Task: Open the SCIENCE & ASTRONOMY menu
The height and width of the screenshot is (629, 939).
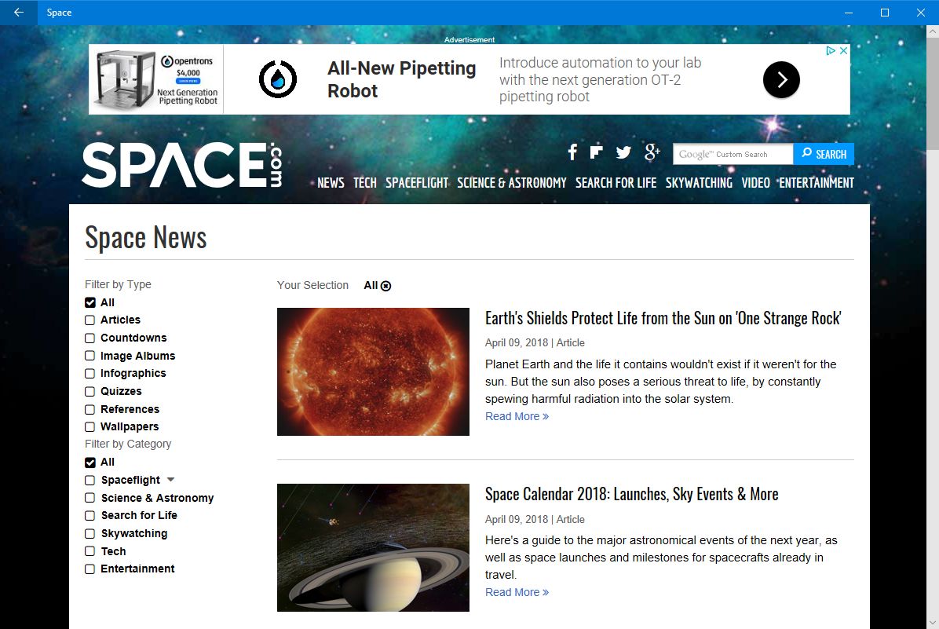Action: [511, 182]
